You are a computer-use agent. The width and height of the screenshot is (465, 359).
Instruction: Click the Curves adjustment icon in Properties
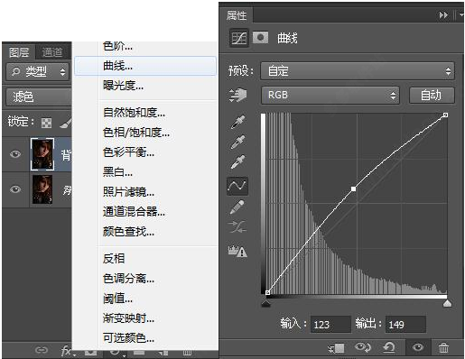pos(239,38)
